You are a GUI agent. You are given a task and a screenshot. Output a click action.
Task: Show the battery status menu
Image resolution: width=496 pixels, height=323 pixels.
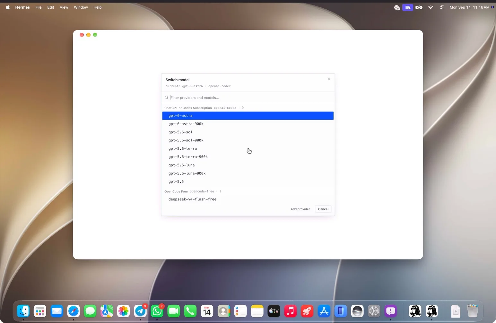pyautogui.click(x=419, y=7)
